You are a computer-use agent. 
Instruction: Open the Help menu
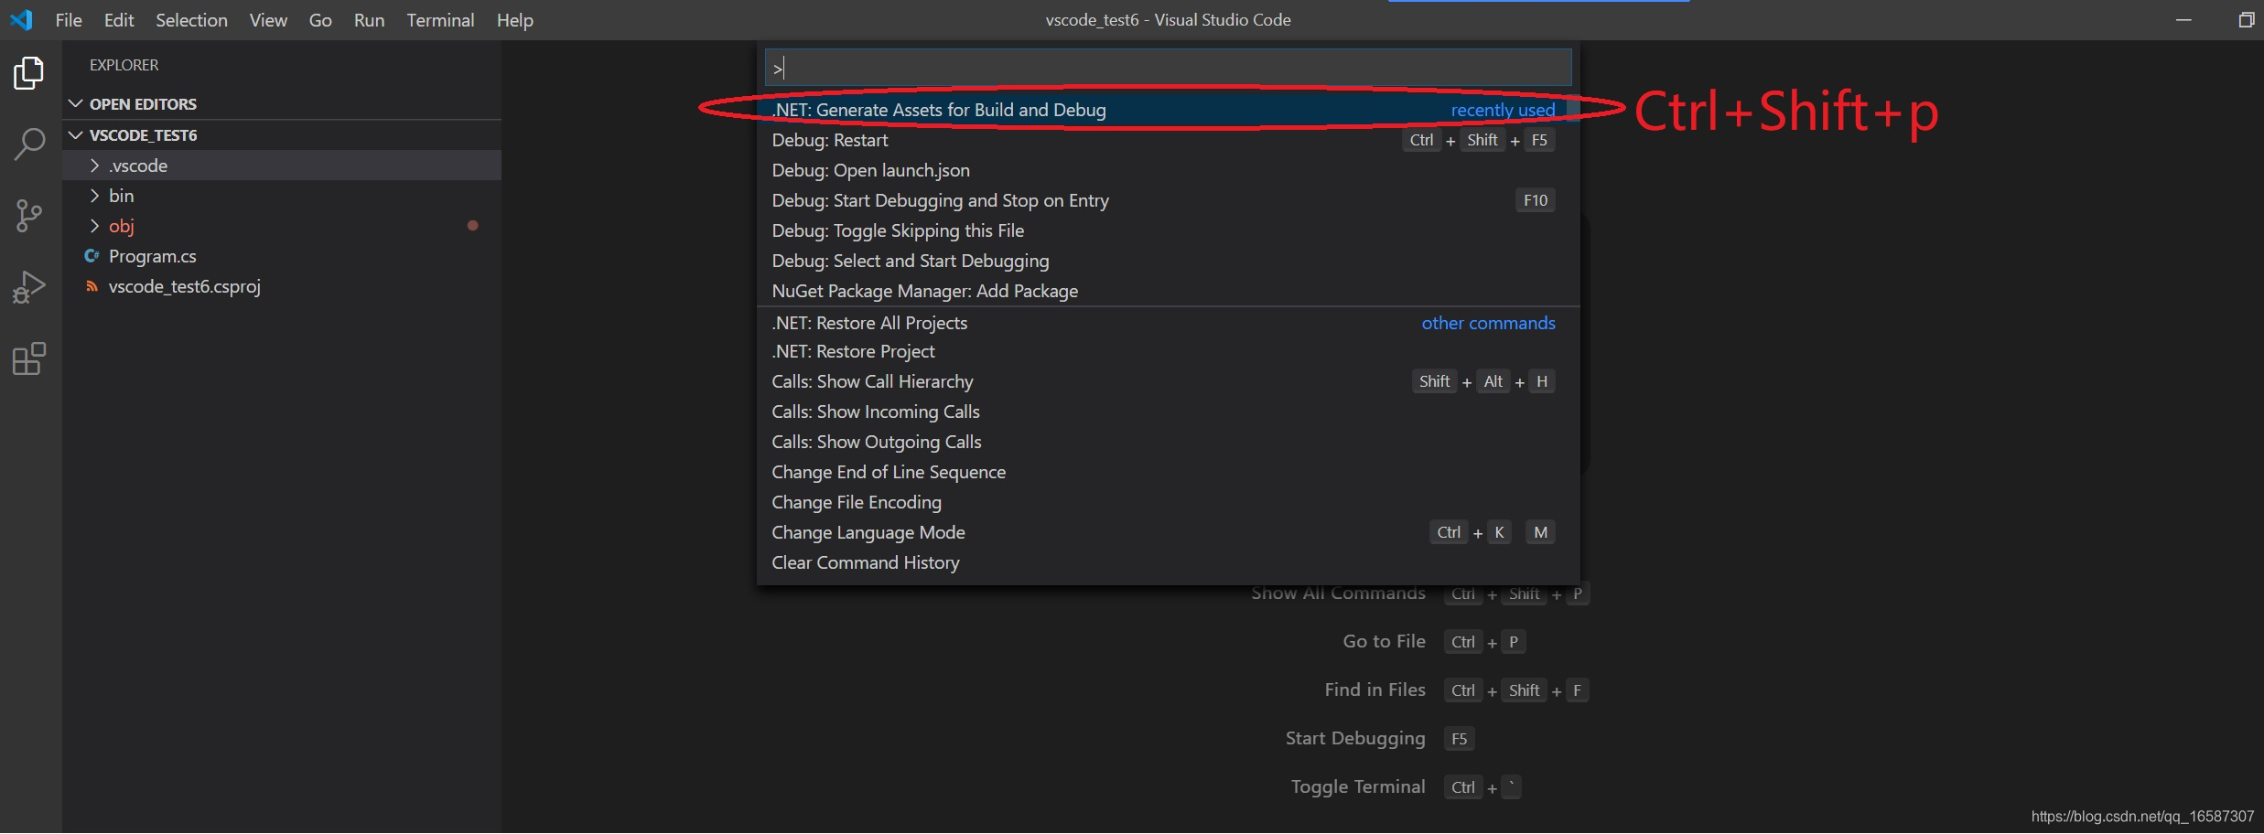(515, 20)
